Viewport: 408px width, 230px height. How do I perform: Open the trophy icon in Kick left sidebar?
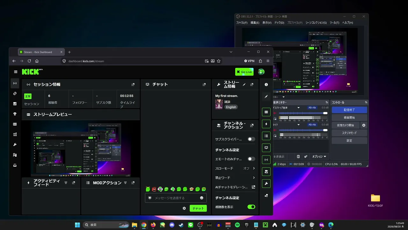pyautogui.click(x=15, y=114)
